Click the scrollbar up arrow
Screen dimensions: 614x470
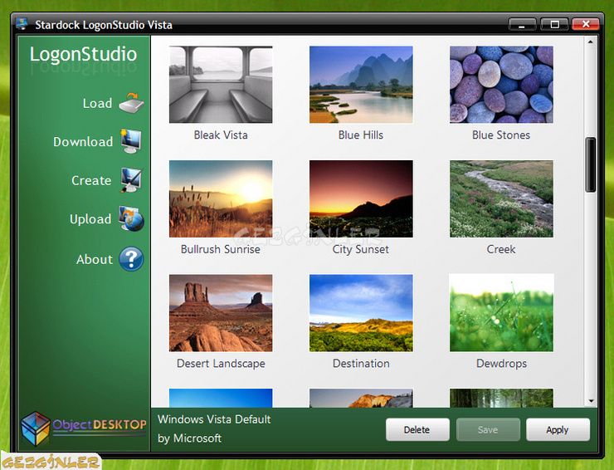tap(591, 42)
